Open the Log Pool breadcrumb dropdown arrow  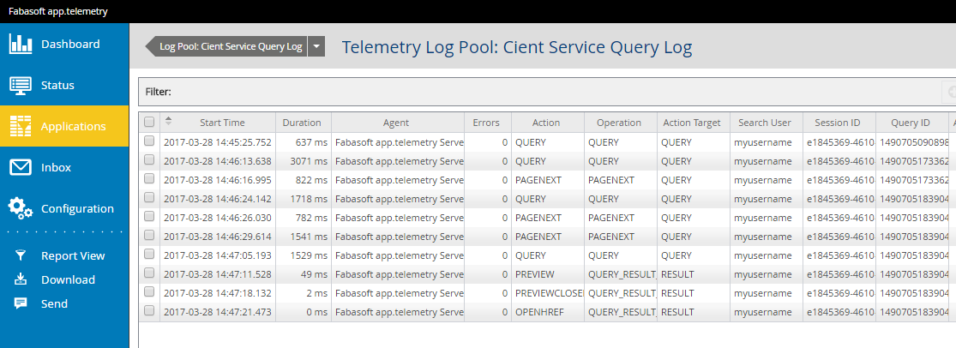[x=316, y=46]
